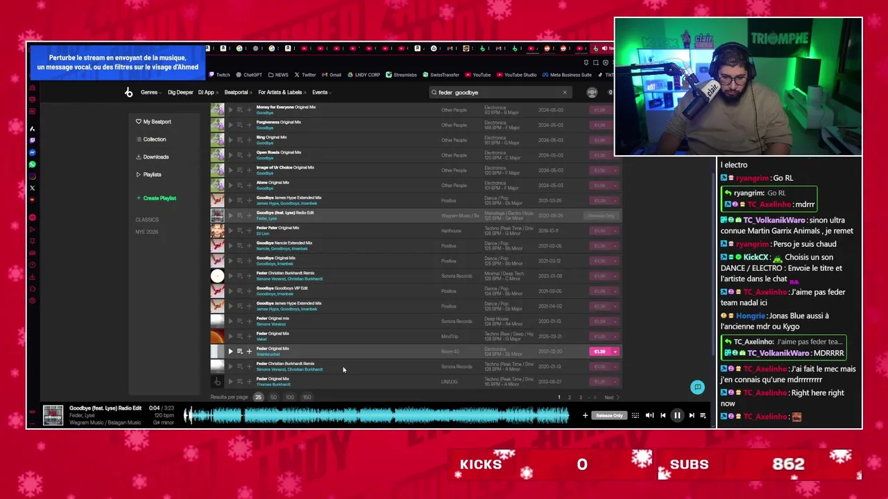Skip to previous track in player
This screenshot has width=888, height=499.
663,415
